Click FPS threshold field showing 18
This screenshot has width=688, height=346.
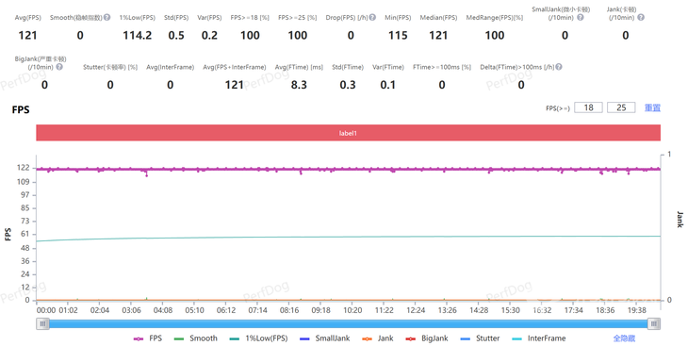[x=589, y=107]
